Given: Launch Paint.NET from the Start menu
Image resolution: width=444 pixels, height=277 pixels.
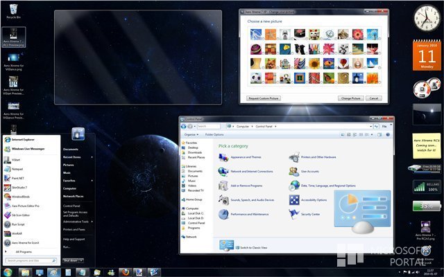Looking at the screenshot, I should click(x=14, y=179).
